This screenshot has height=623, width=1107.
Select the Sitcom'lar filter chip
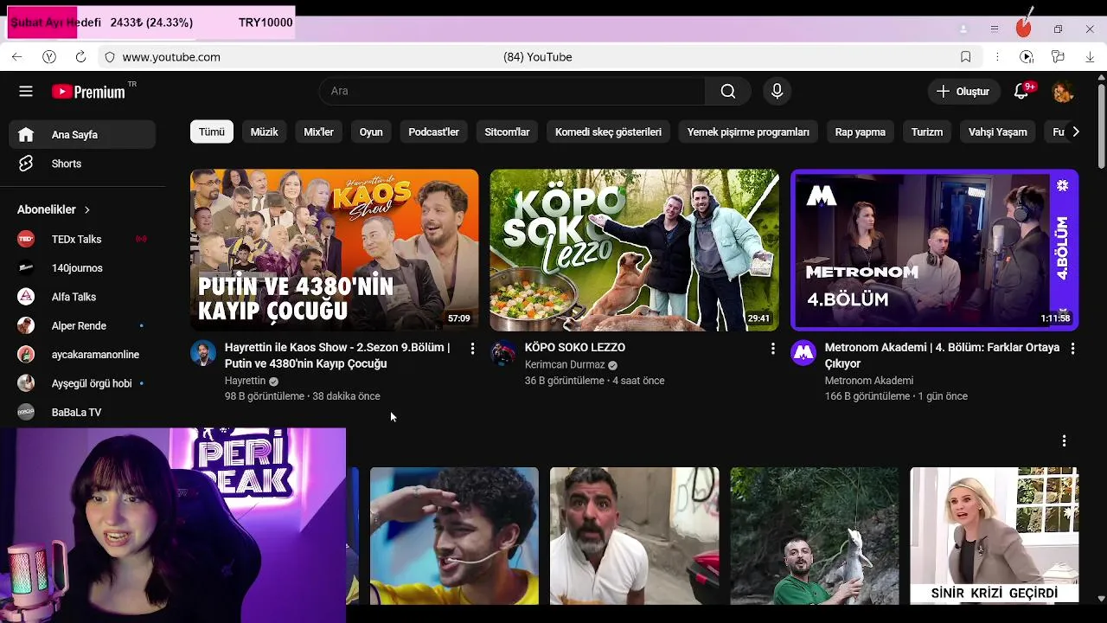[507, 132]
